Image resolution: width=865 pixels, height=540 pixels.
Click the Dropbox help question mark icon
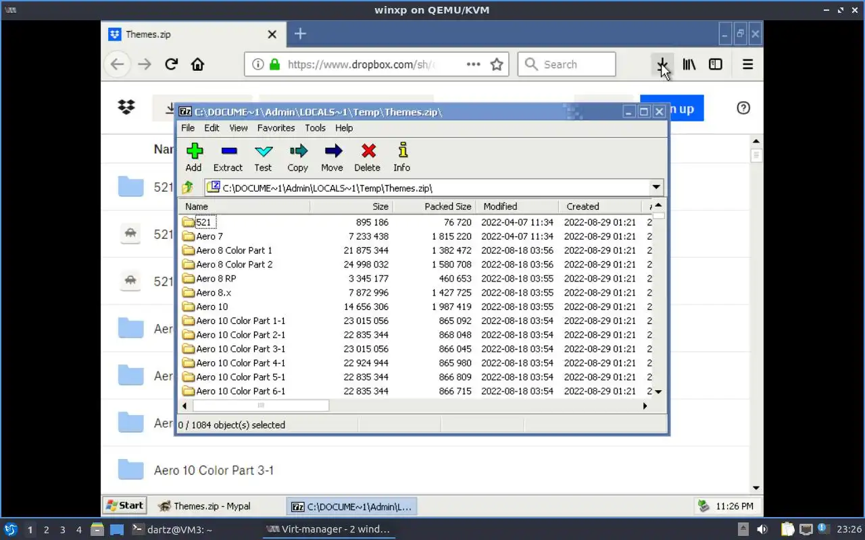[743, 108]
